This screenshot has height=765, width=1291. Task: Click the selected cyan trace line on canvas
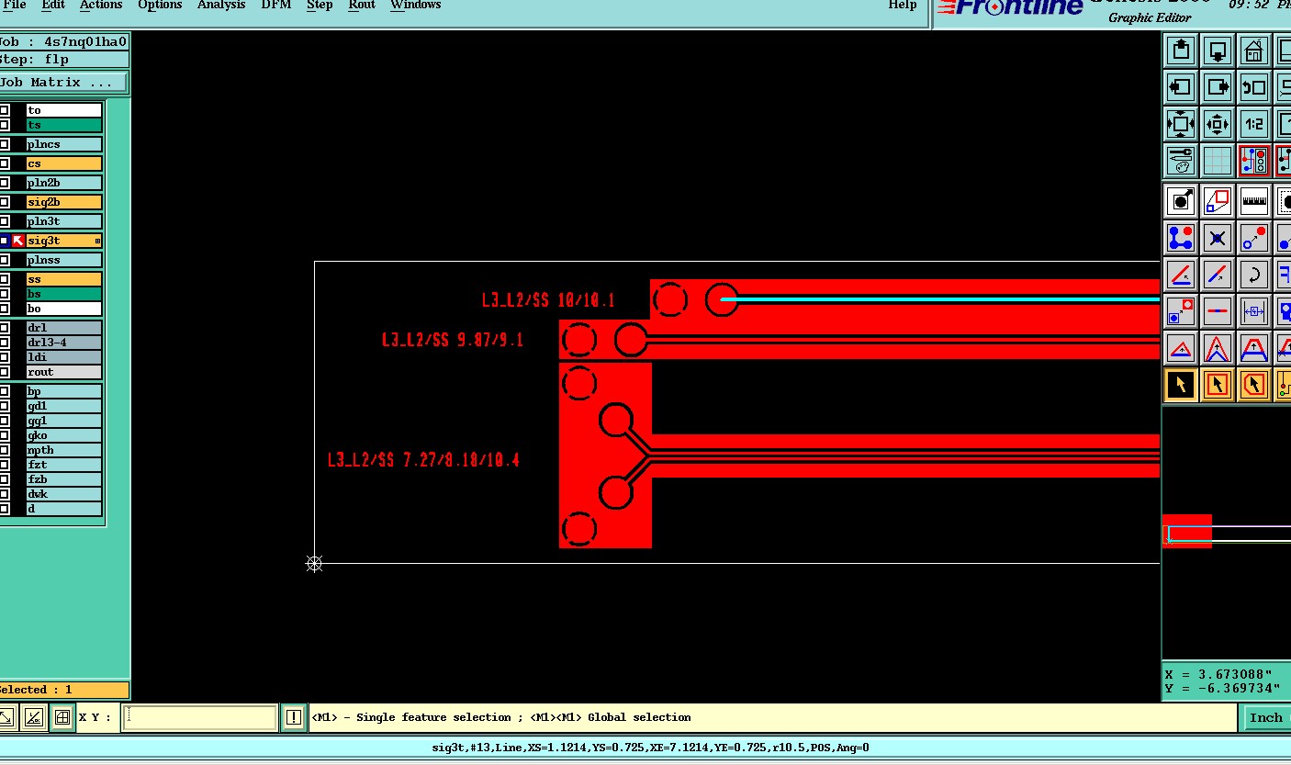point(940,299)
